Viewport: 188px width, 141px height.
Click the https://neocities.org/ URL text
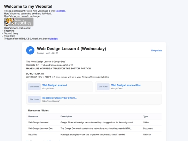(x=51, y=101)
